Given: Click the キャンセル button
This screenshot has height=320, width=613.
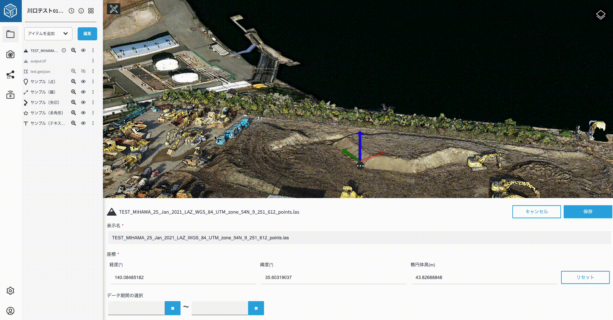Looking at the screenshot, I should 536,212.
